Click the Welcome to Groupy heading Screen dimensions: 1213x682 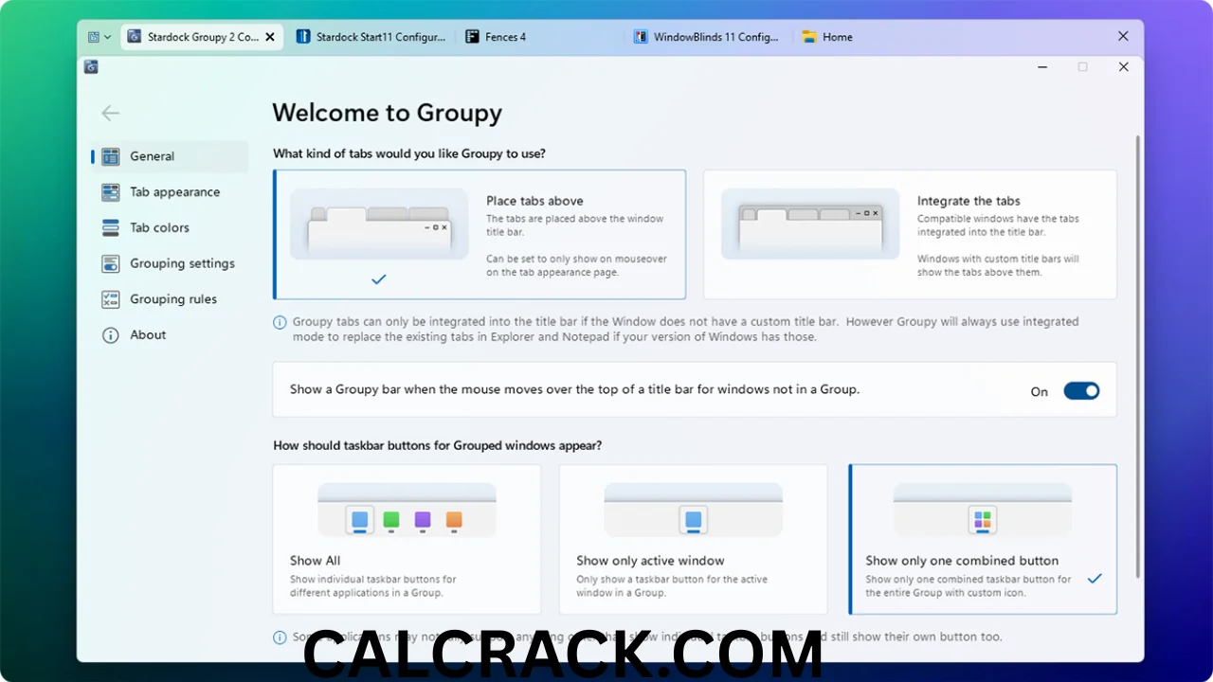(x=387, y=114)
